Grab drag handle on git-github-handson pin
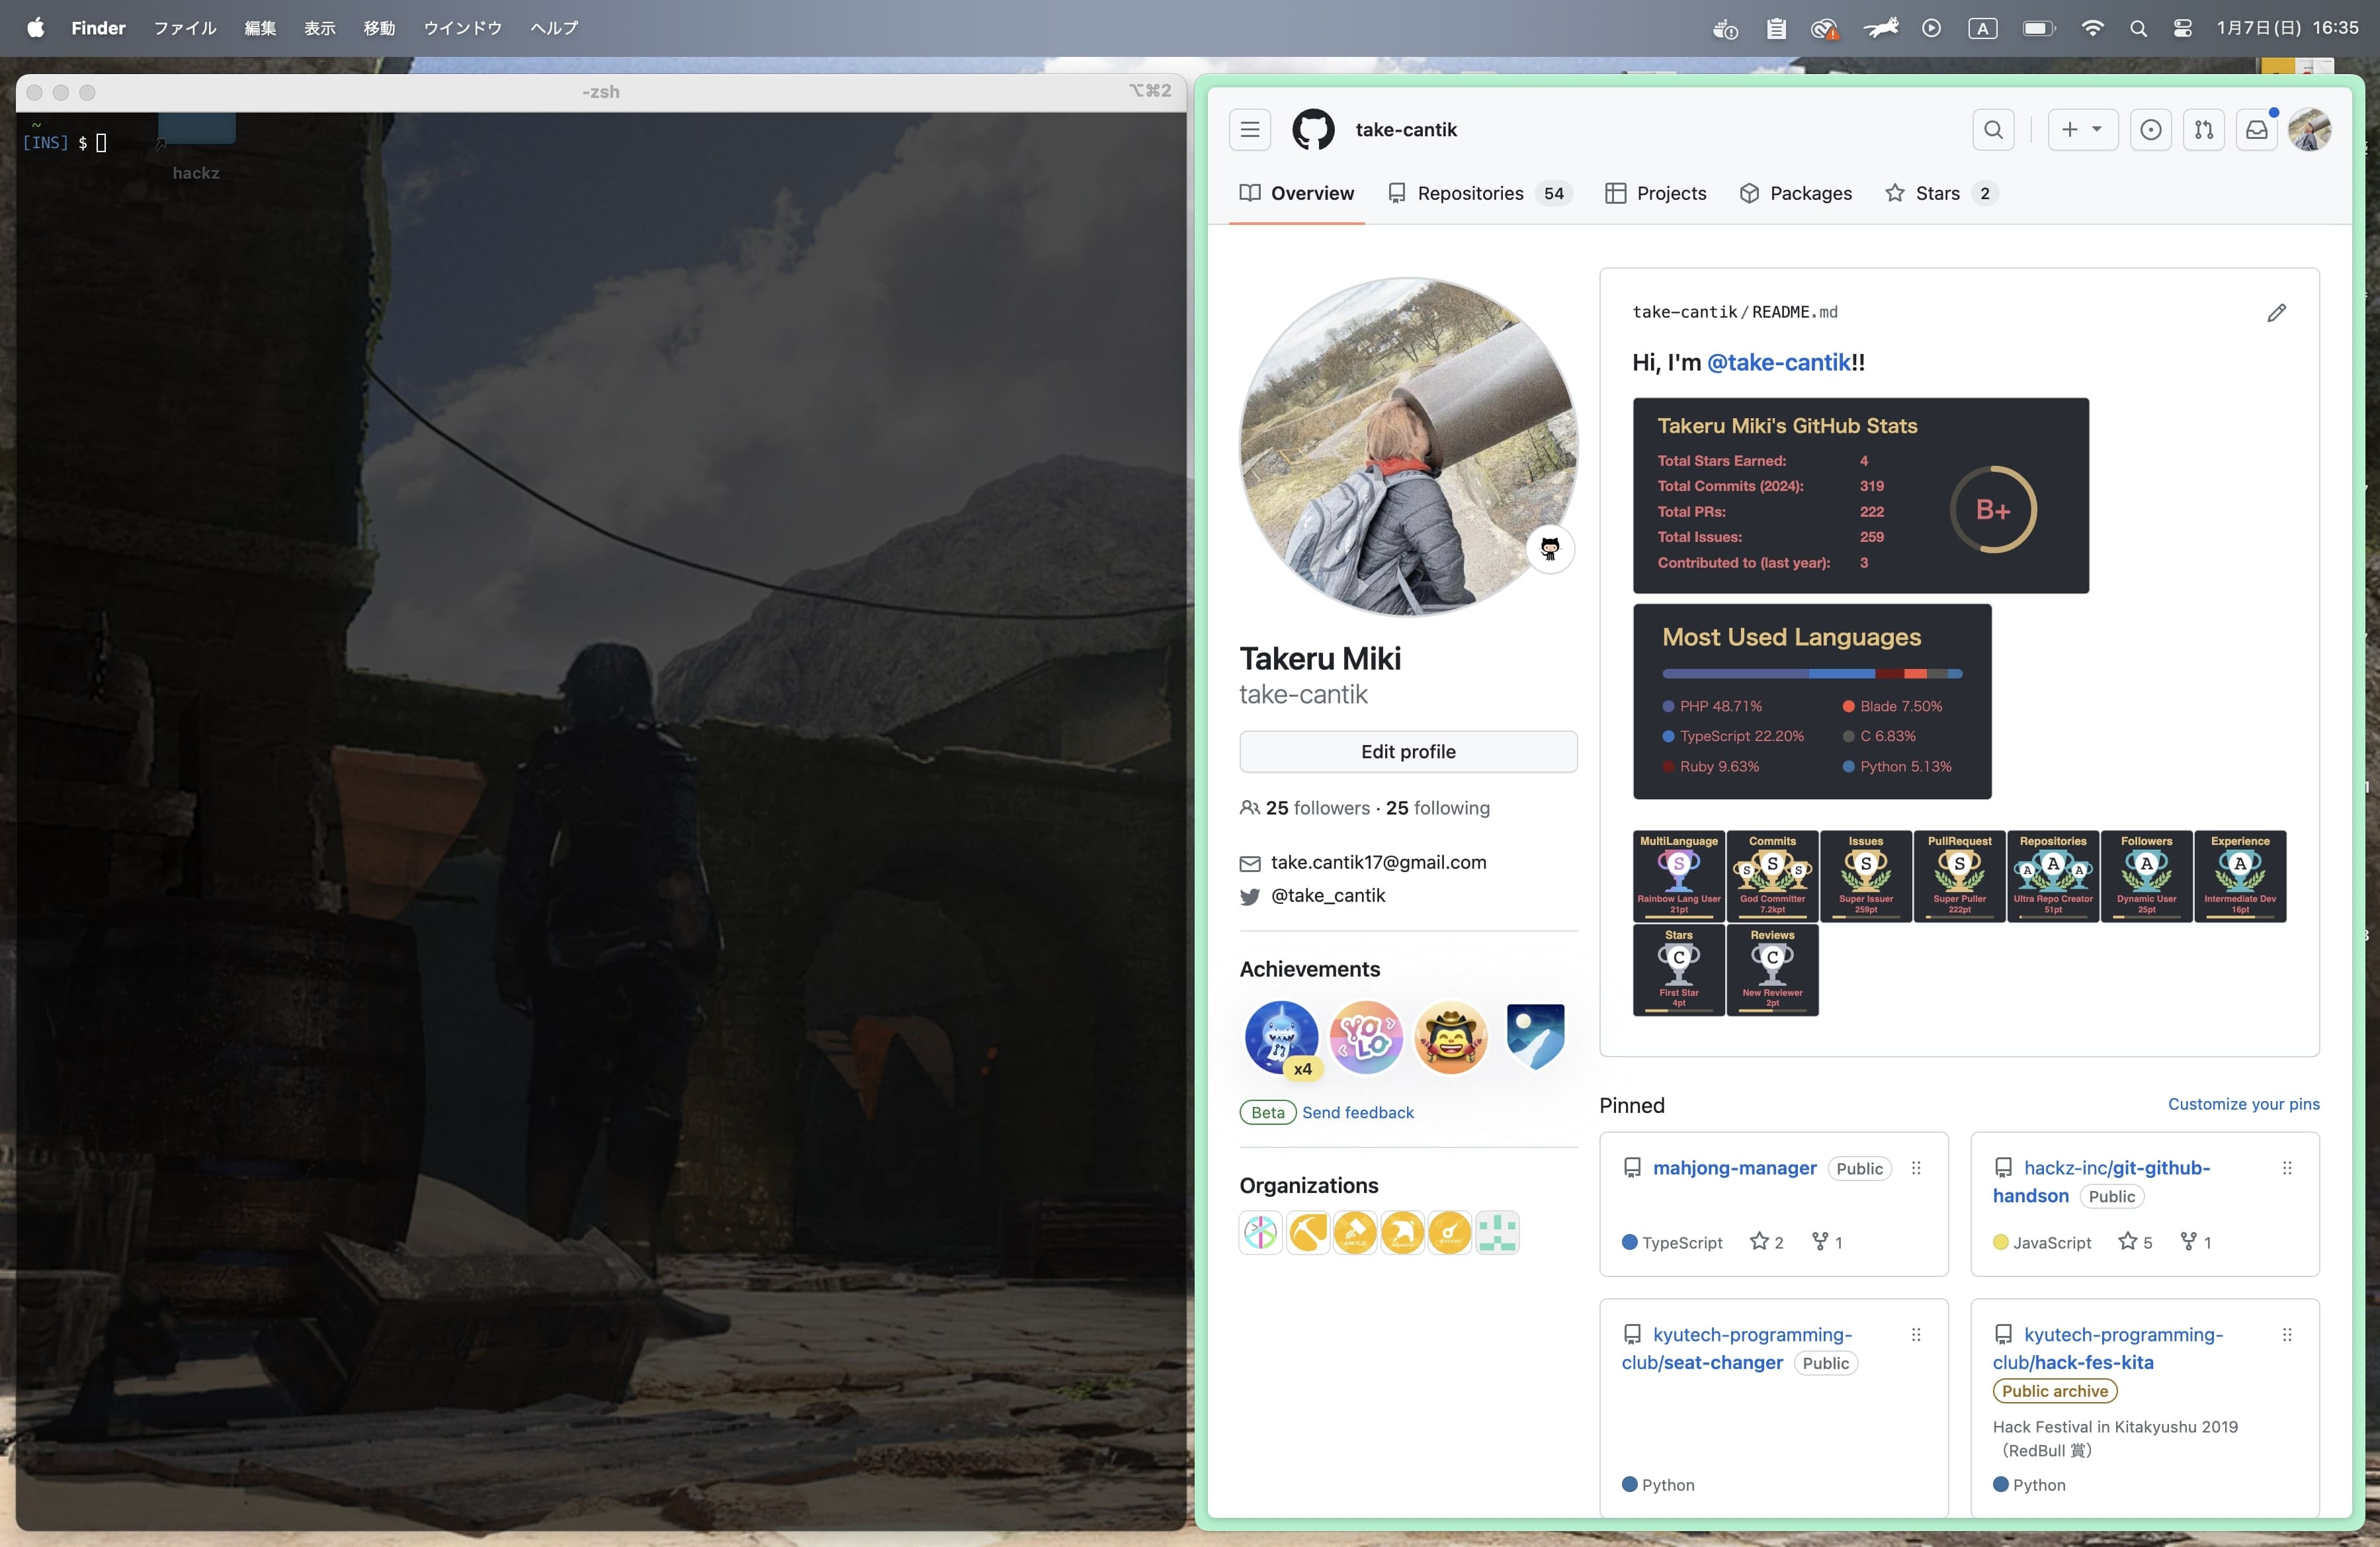 (x=2286, y=1168)
